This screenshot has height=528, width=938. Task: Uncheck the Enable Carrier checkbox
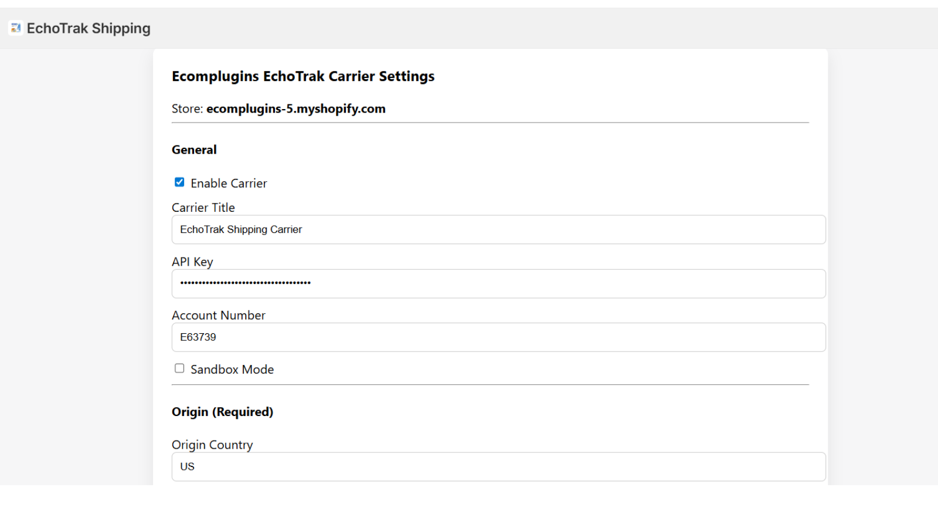[179, 182]
